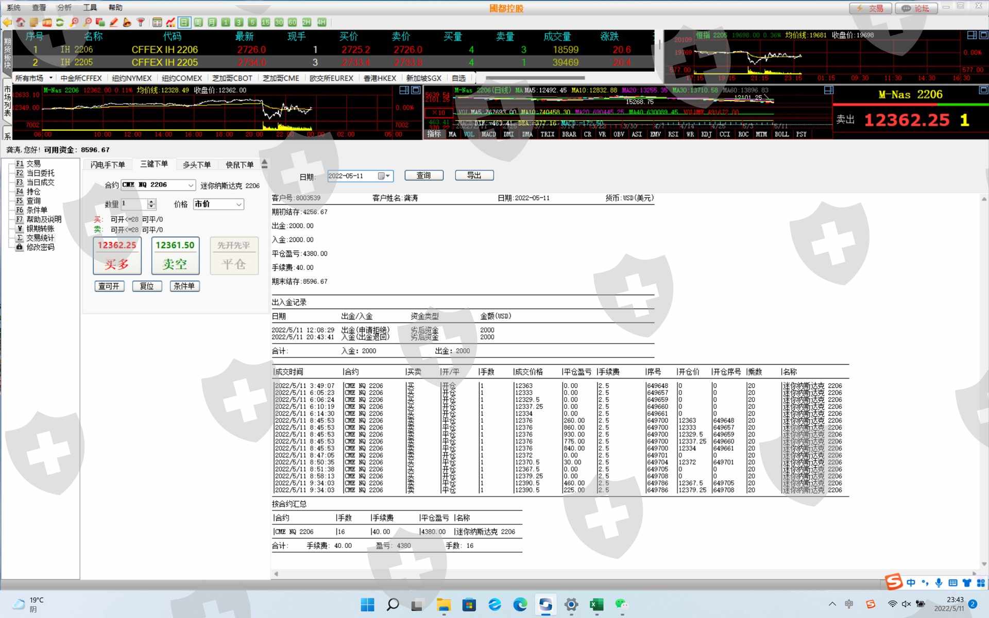Open the 分析 menu
Image resolution: width=989 pixels, height=618 pixels.
pyautogui.click(x=64, y=7)
